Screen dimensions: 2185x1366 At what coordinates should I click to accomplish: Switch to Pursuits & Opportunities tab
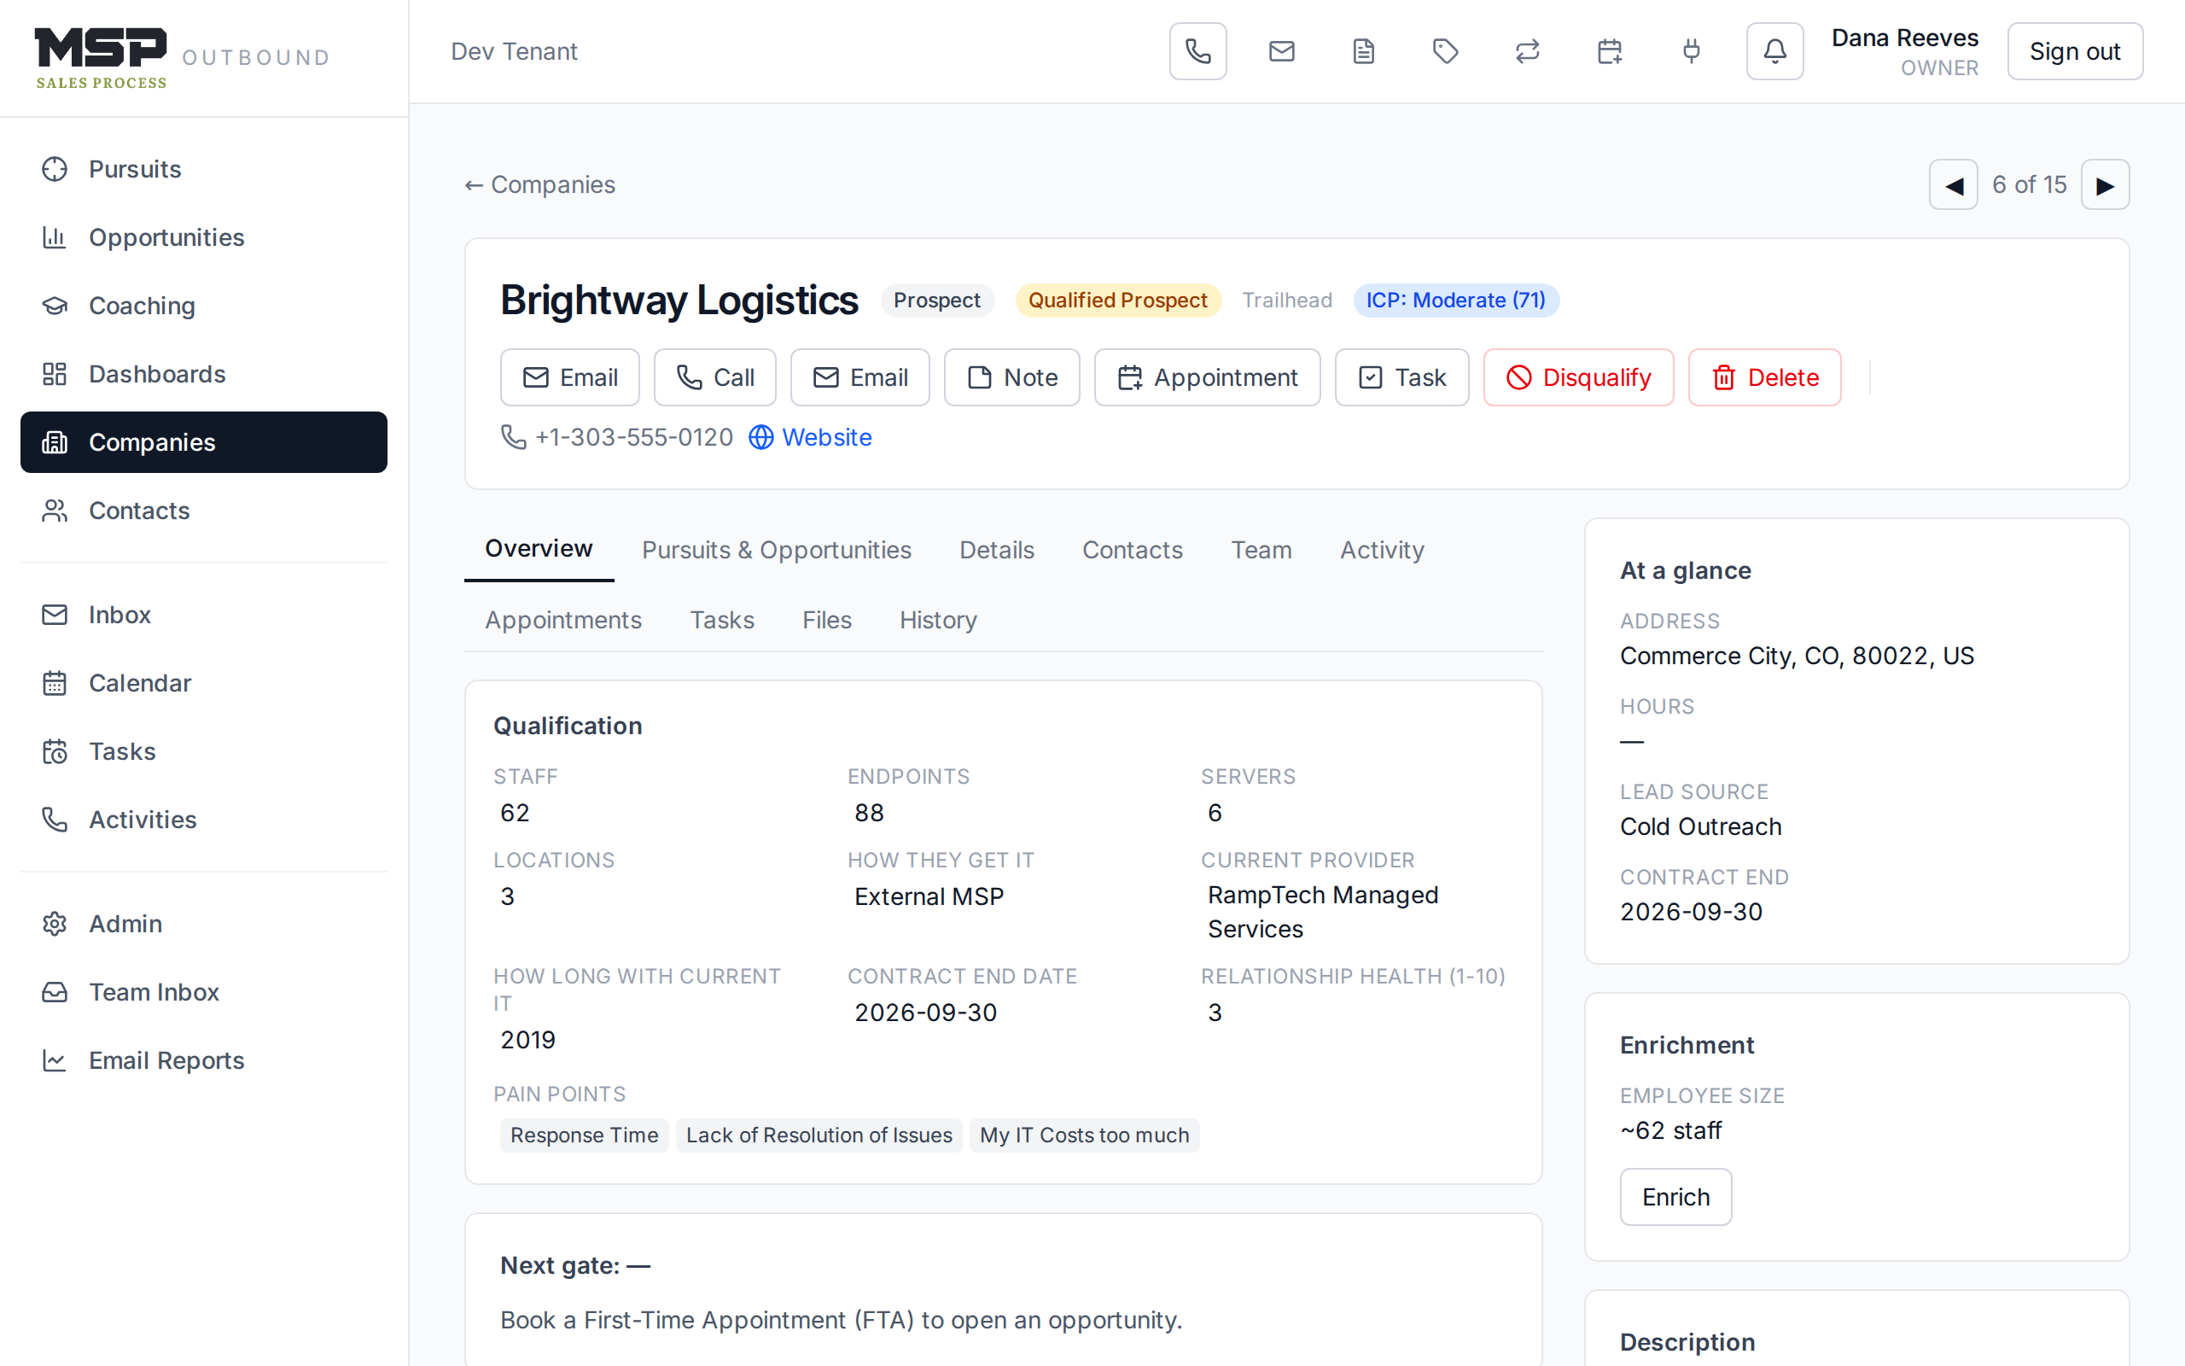[x=777, y=550]
